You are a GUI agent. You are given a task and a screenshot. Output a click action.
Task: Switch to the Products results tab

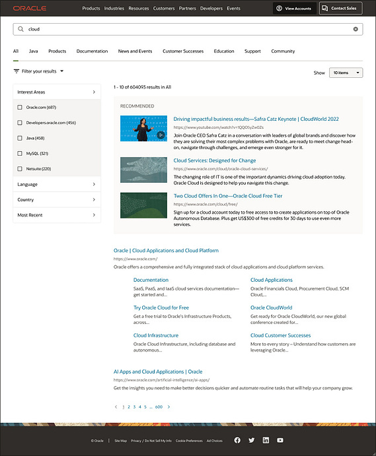click(57, 51)
